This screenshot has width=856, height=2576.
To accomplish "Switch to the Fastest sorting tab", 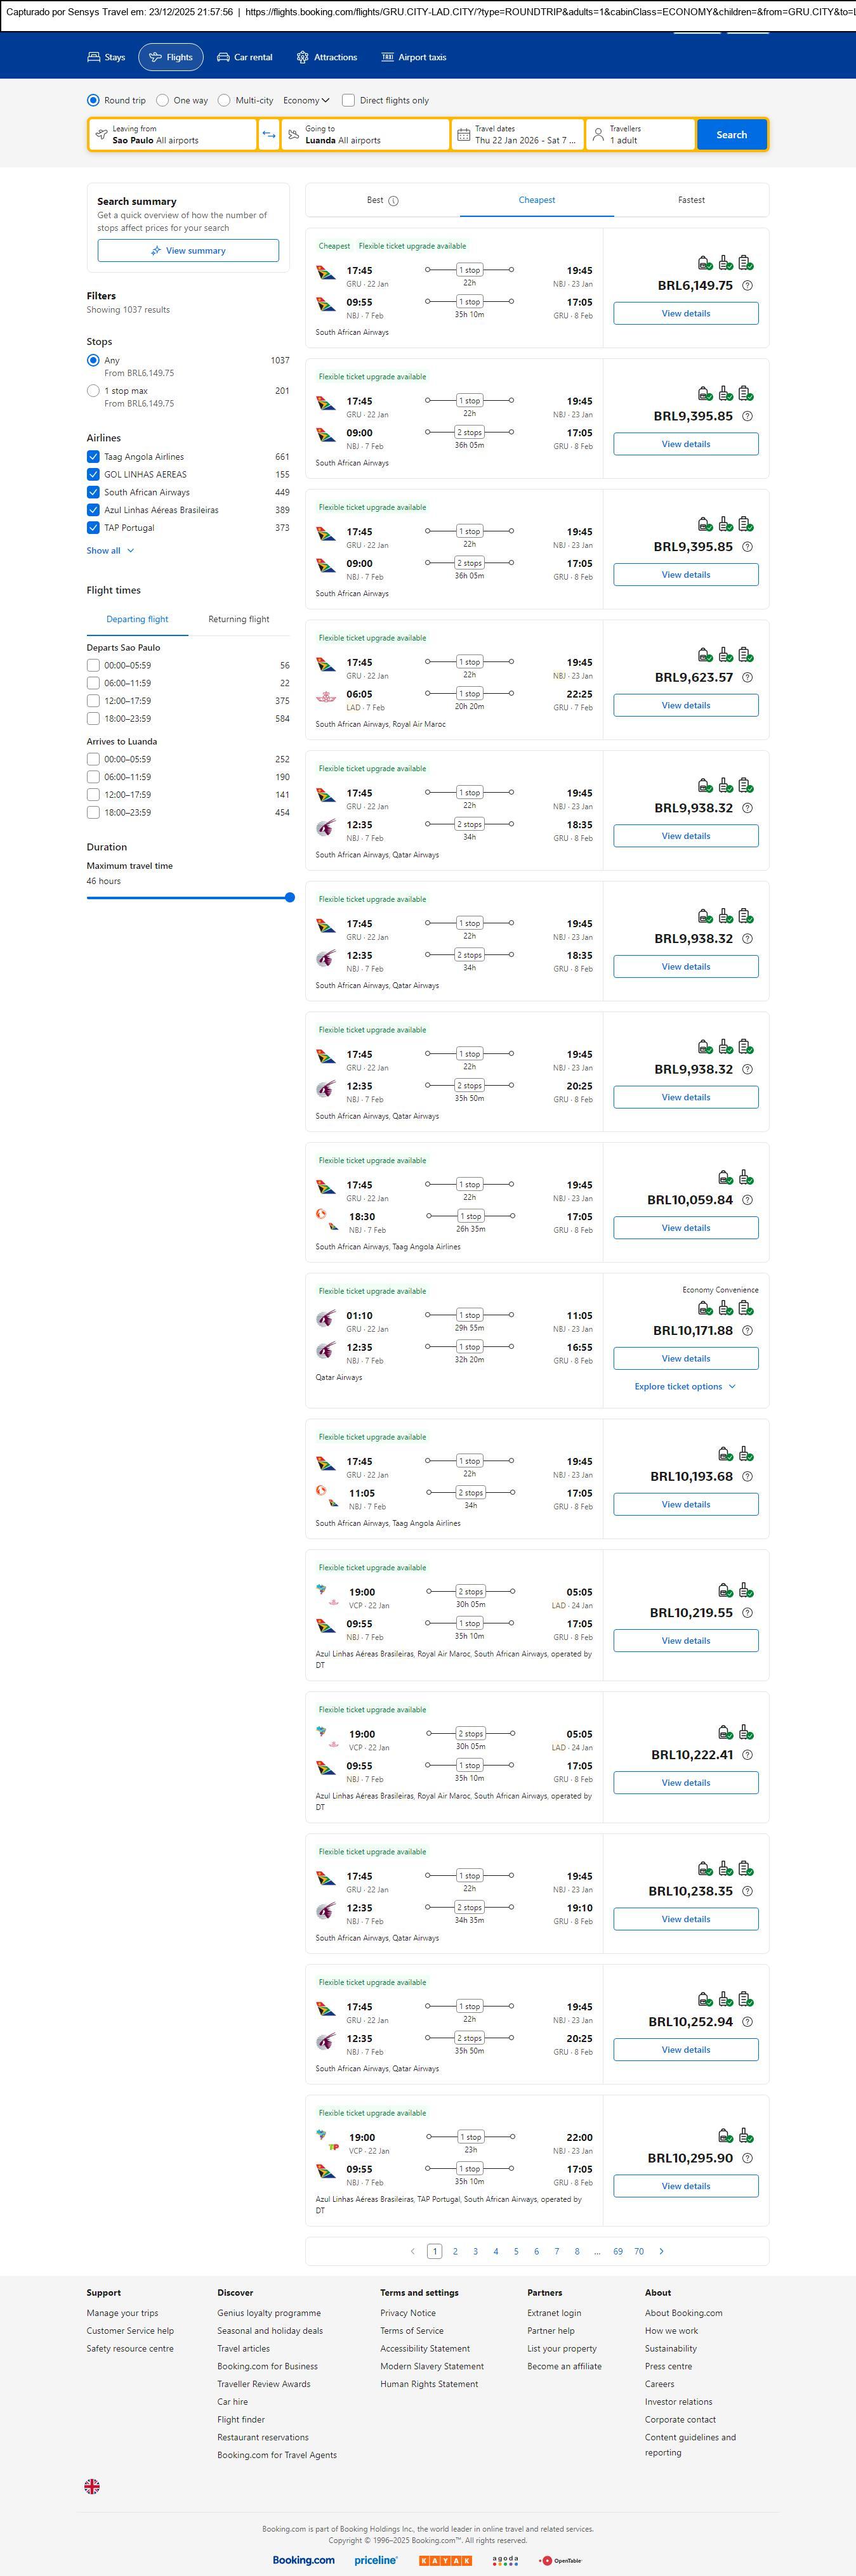I will 691,200.
